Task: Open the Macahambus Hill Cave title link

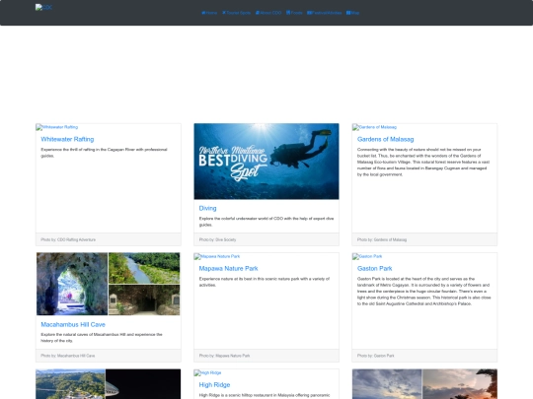Action: tap(73, 324)
